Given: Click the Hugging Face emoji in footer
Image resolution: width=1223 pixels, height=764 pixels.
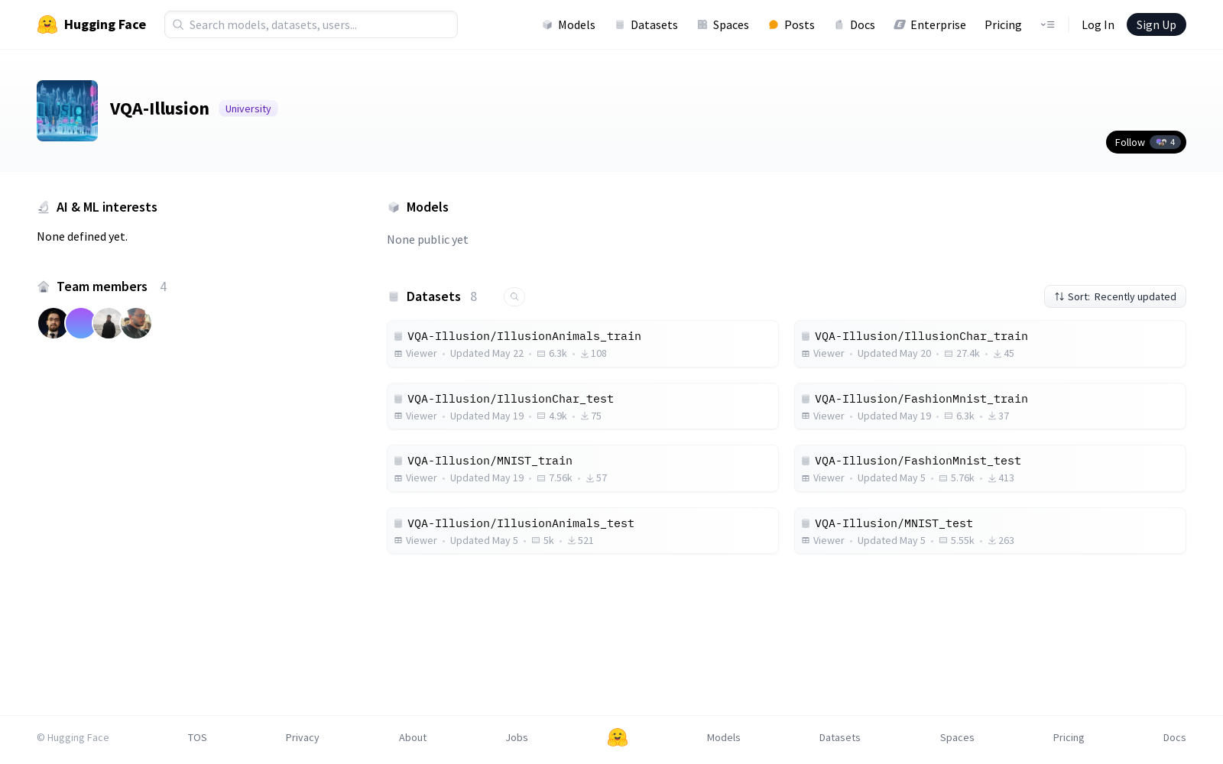Looking at the screenshot, I should [x=618, y=737].
